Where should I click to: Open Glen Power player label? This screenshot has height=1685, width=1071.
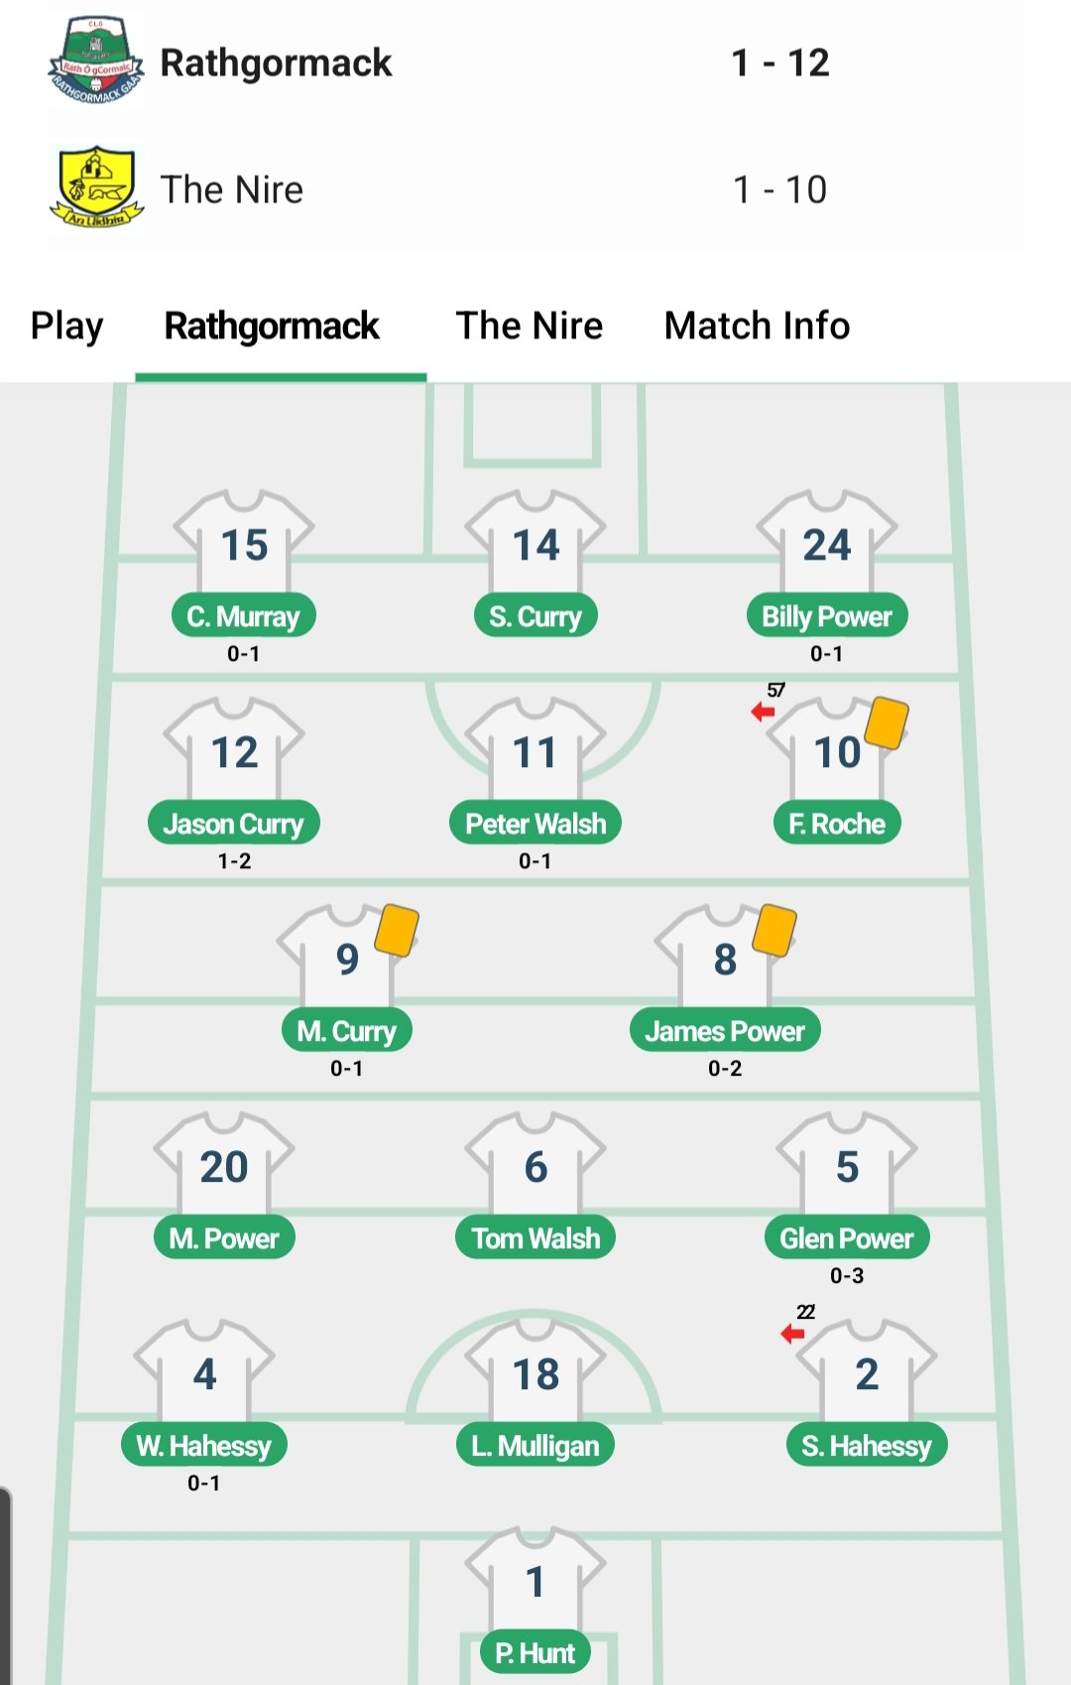click(x=847, y=1238)
